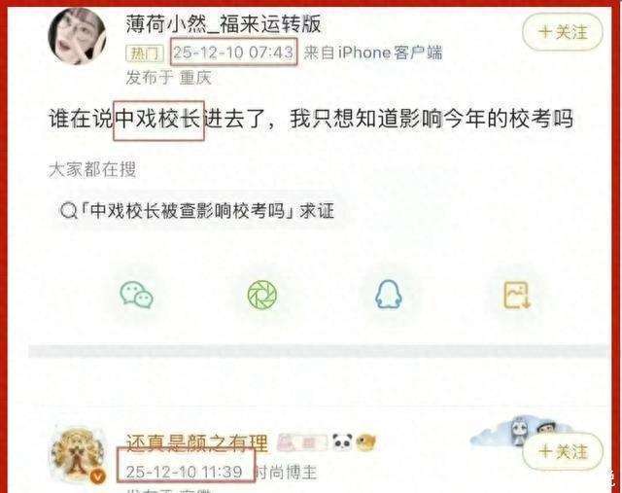
Task: Search 中戏校长被查影响校考吗 suggestion
Action: tap(197, 210)
